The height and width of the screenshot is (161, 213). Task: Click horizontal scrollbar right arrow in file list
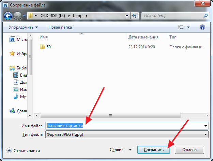(207, 116)
